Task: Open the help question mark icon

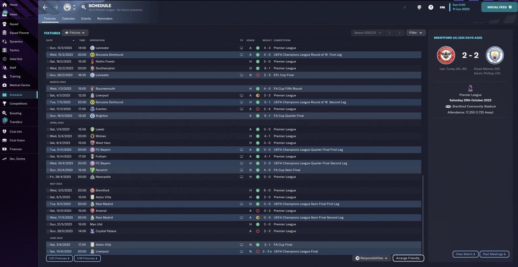Action: [431, 7]
